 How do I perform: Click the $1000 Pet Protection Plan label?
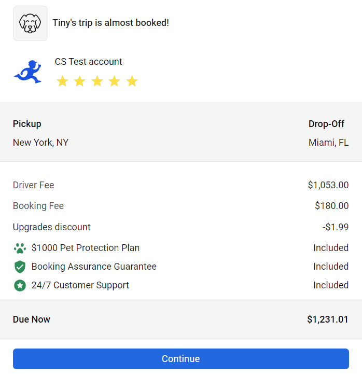point(86,248)
